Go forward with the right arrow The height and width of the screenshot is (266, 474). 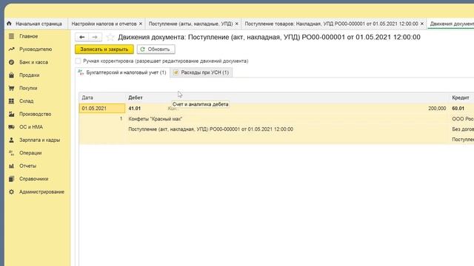[x=95, y=37]
